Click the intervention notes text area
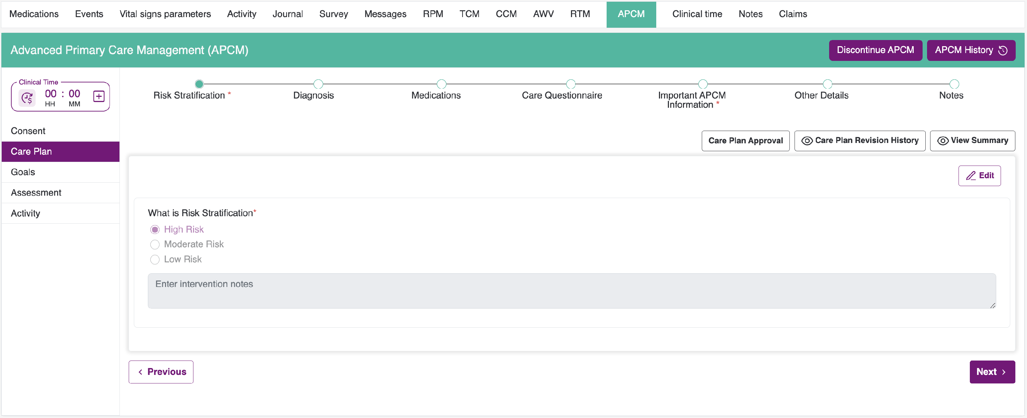This screenshot has height=418, width=1027. pyautogui.click(x=571, y=291)
